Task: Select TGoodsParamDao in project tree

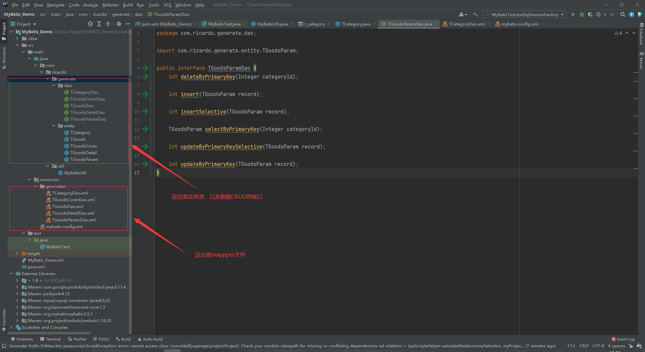Action: coord(88,119)
